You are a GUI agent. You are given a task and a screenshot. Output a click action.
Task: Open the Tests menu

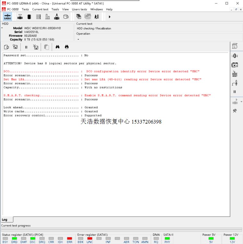click(25, 9)
